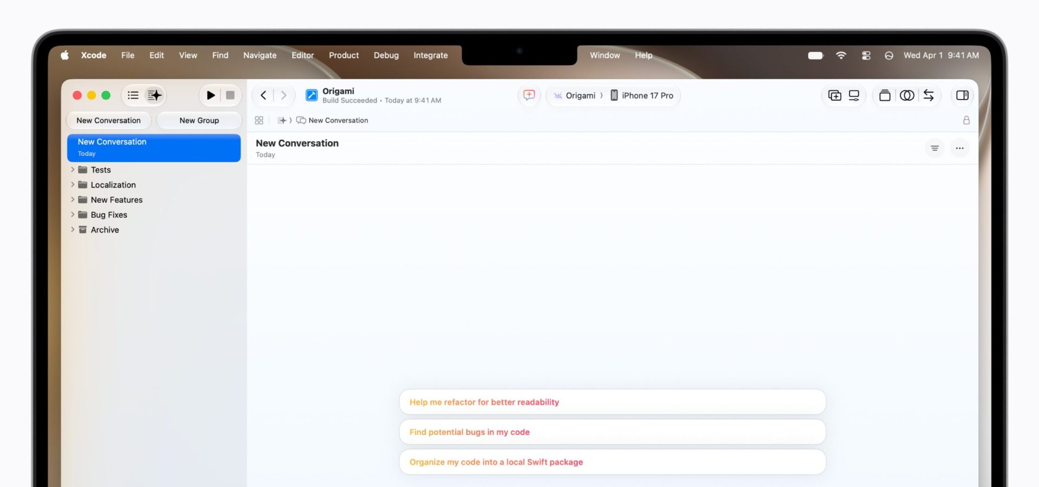The height and width of the screenshot is (487, 1039).
Task: Open the Editor menu
Action: (303, 55)
